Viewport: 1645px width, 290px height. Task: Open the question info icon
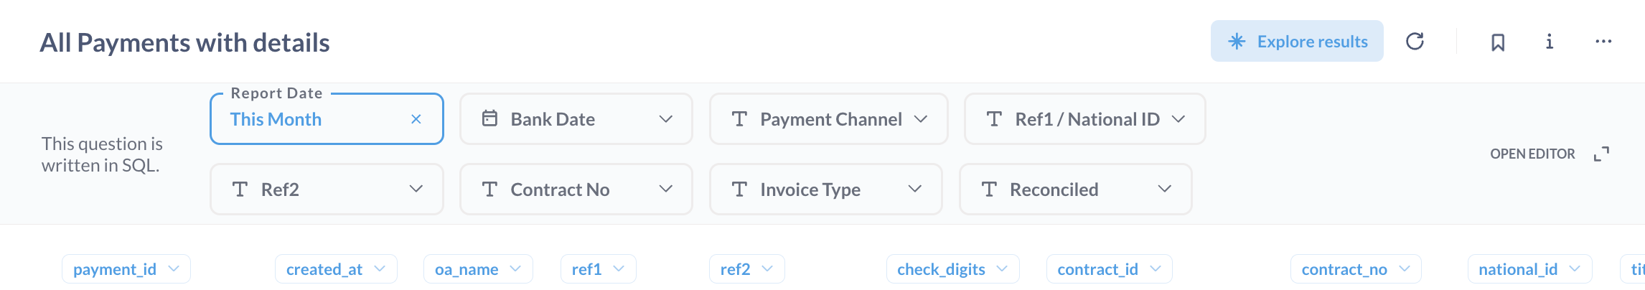[1550, 42]
